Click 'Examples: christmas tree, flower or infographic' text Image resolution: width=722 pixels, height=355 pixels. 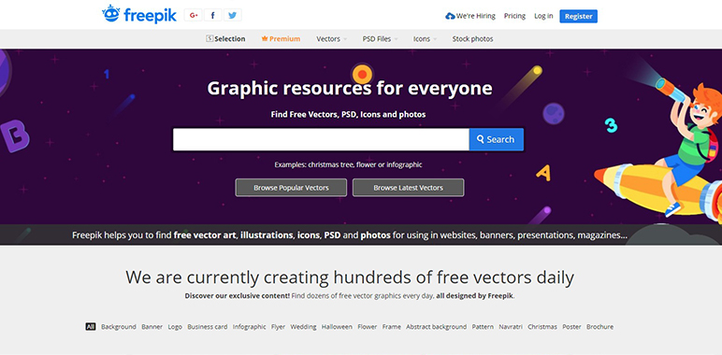point(348,164)
